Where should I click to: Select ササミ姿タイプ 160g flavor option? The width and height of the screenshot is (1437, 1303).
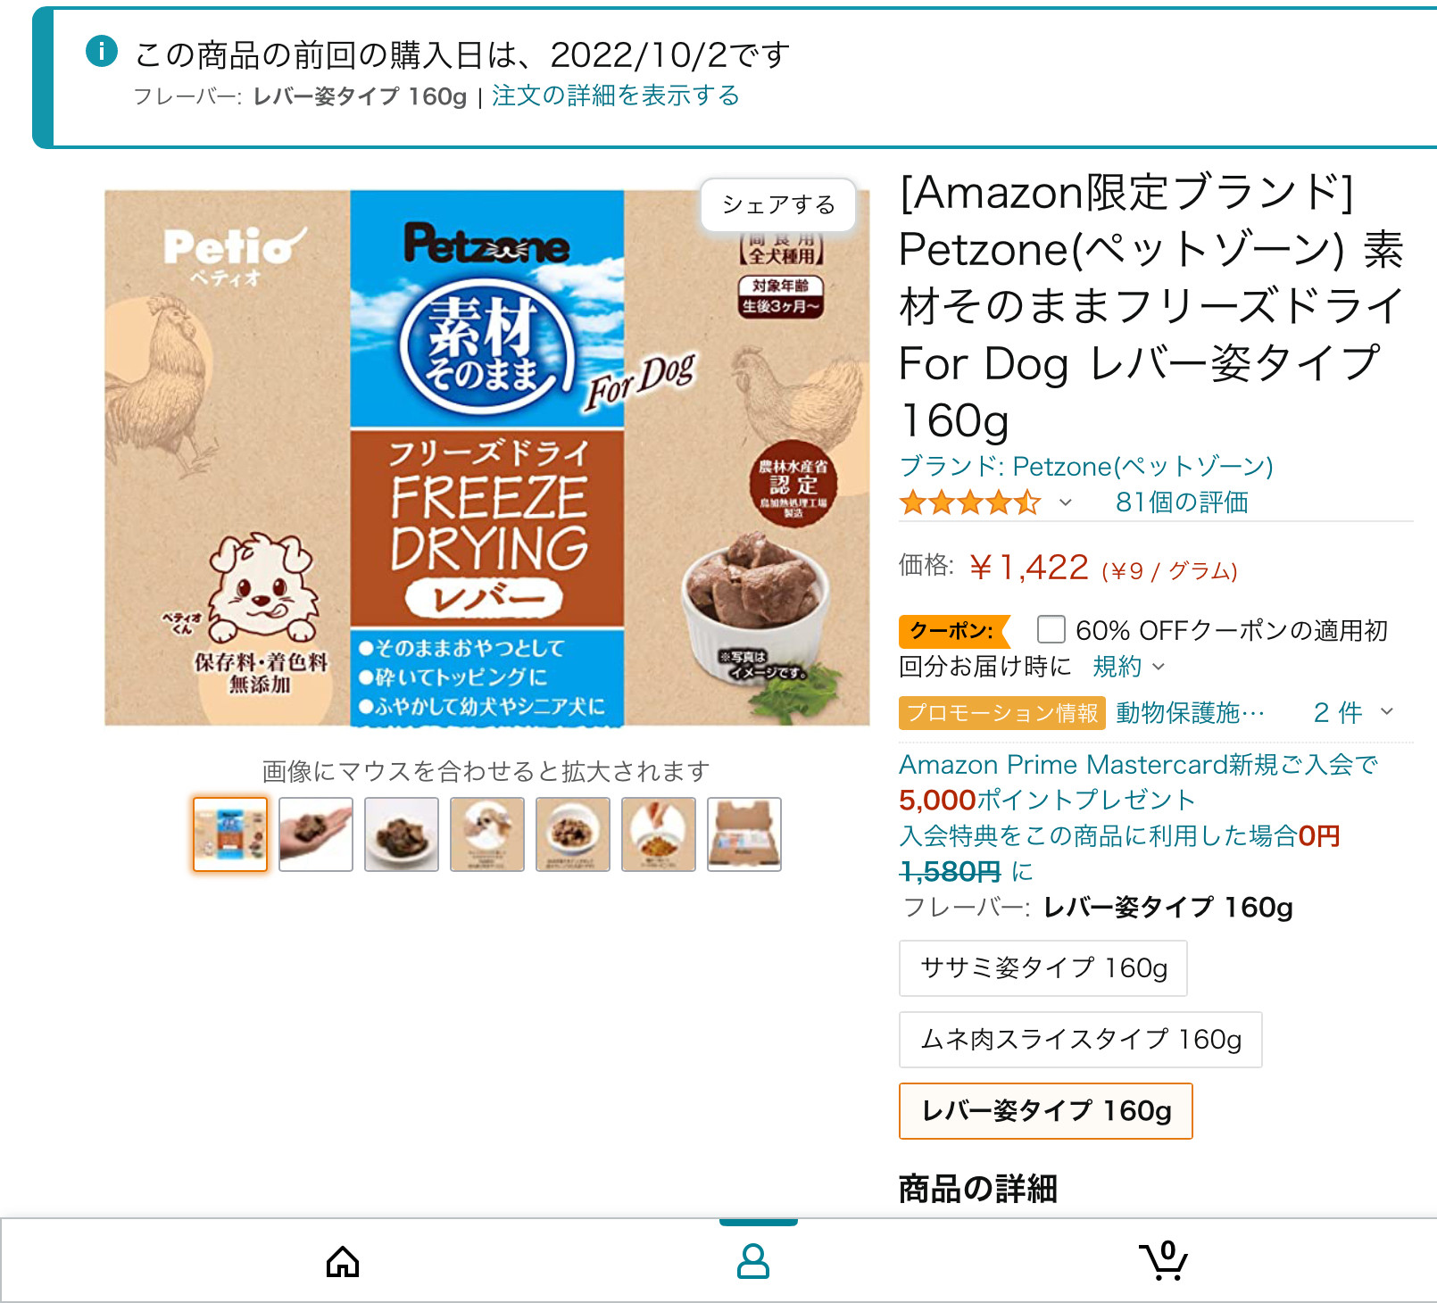(x=1043, y=968)
